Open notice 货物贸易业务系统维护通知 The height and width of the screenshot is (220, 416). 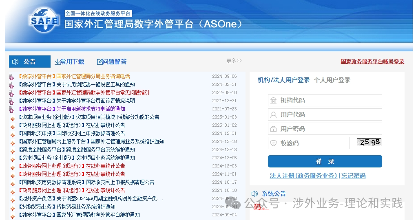(66, 207)
